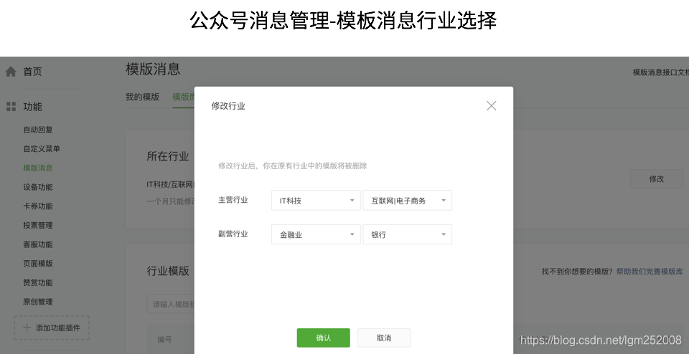Open 首页 in the sidebar
The image size is (689, 354).
click(x=32, y=72)
